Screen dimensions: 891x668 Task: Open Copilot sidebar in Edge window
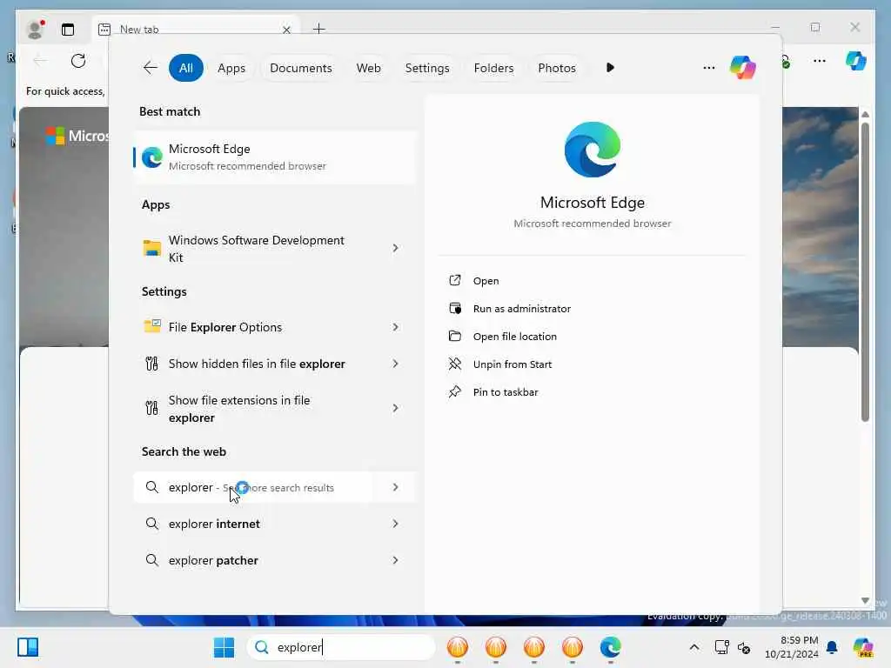point(856,61)
